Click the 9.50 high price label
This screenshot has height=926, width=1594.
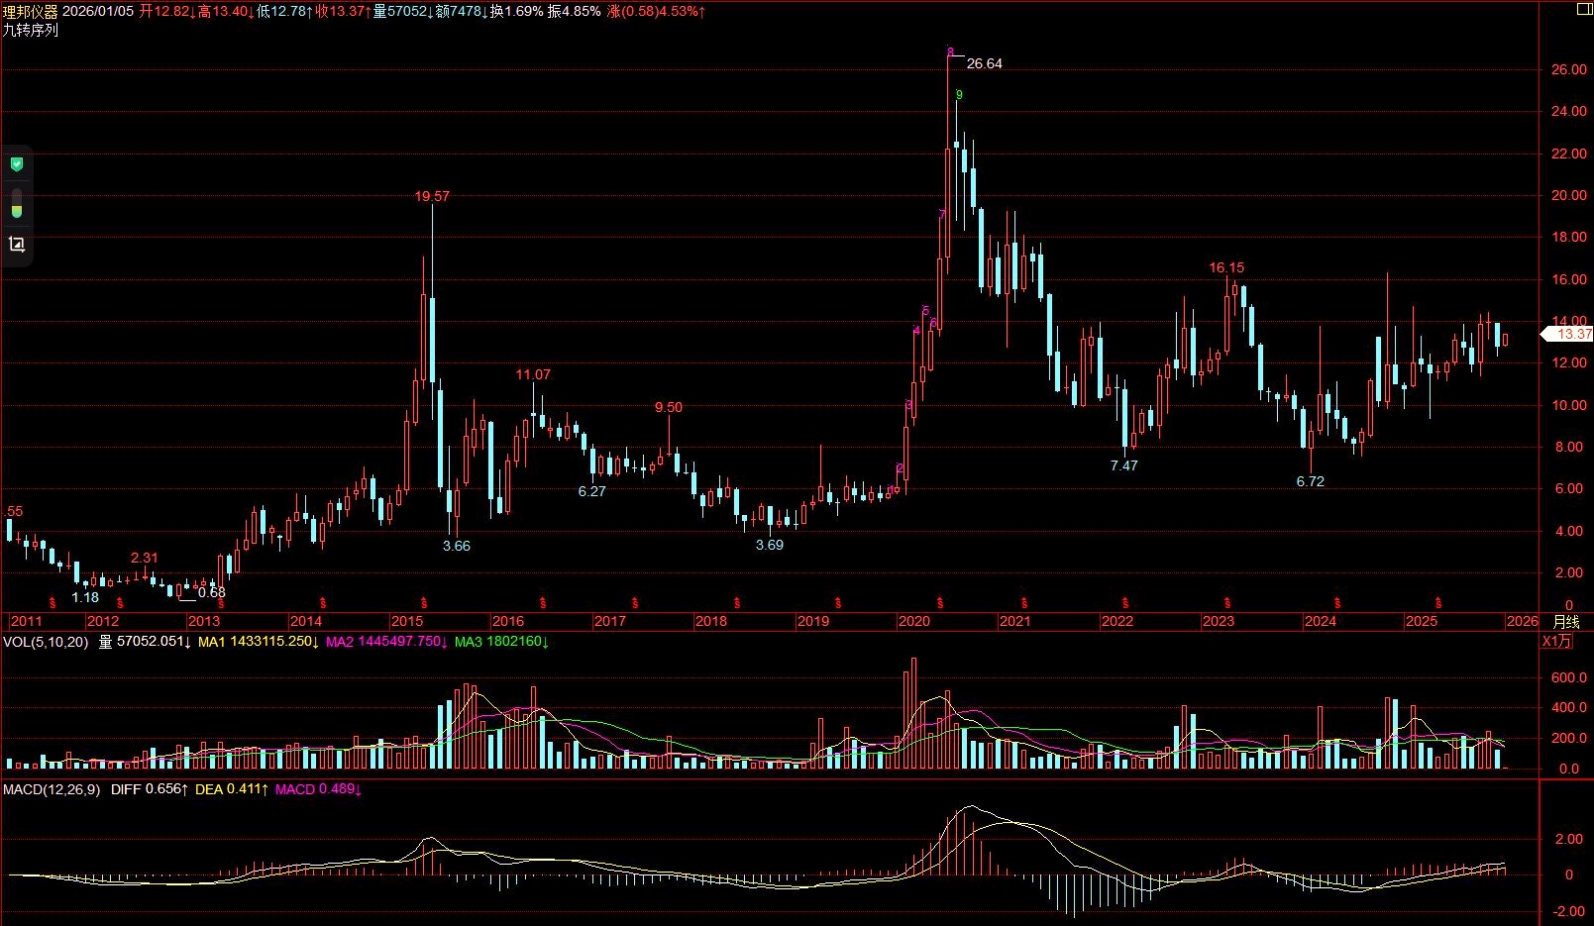(669, 407)
